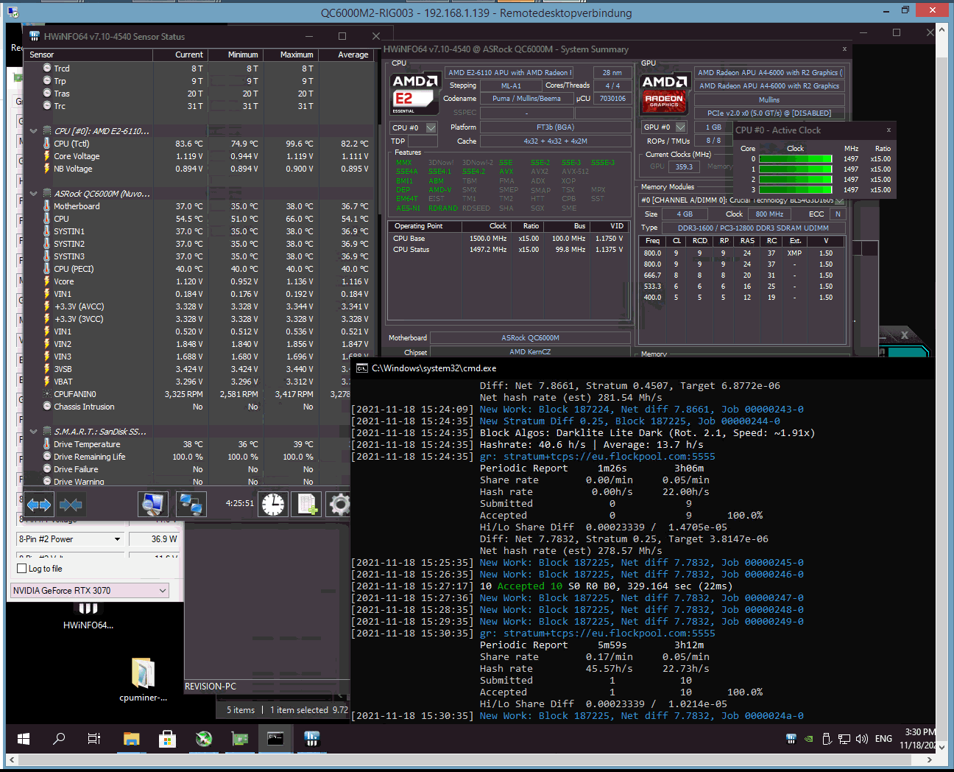Select the CPUFANIN0 fan speed row
Image resolution: width=954 pixels, height=772 pixels.
[188, 394]
